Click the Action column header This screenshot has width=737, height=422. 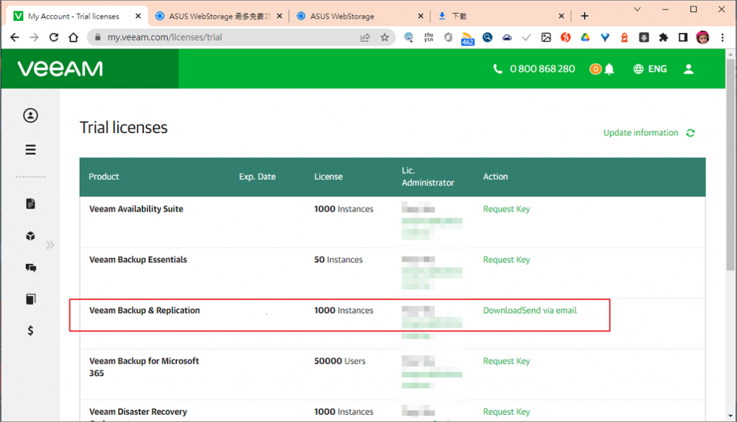pyautogui.click(x=495, y=177)
